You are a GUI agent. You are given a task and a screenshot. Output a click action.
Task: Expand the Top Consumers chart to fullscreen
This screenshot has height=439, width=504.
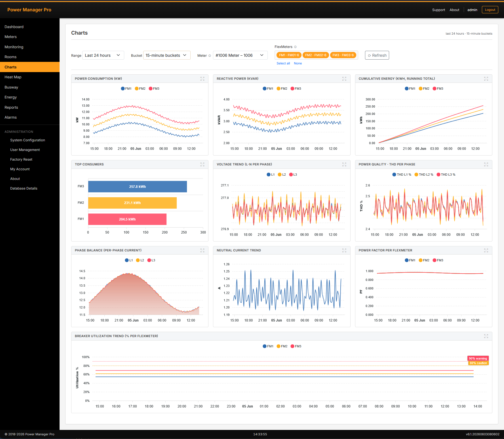click(202, 164)
